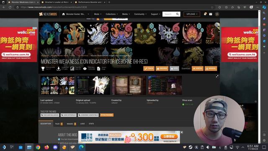This screenshot has height=151, width=268.
Task: Switch to the Stats tab
Action: pyautogui.click(x=91, y=124)
